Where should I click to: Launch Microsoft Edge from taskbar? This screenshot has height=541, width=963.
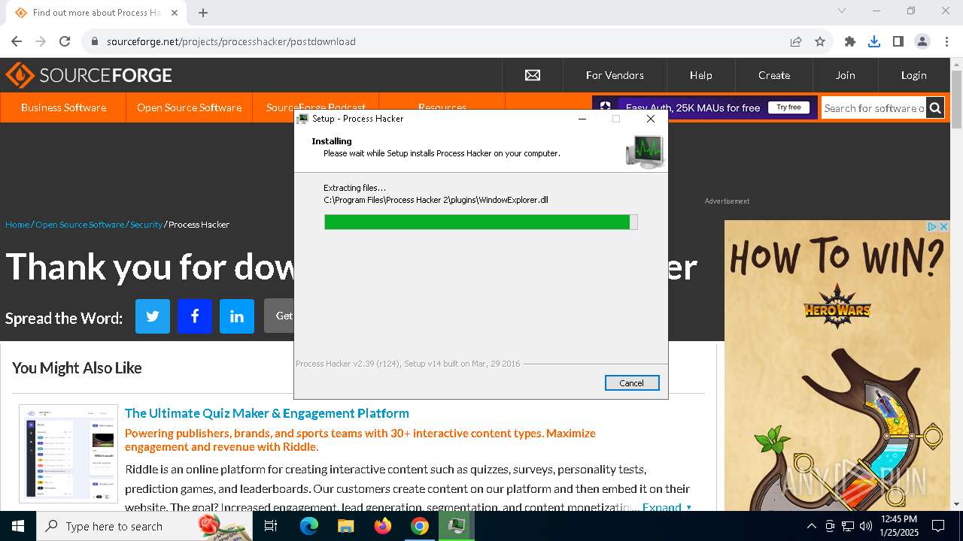click(x=308, y=526)
